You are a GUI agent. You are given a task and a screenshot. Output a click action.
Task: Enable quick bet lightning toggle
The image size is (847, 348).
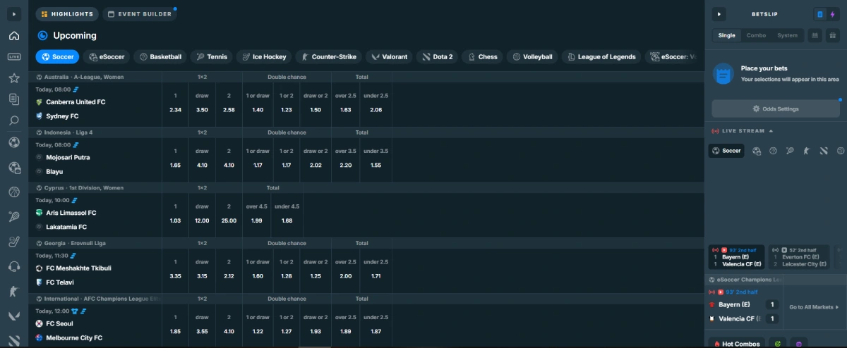(x=832, y=14)
